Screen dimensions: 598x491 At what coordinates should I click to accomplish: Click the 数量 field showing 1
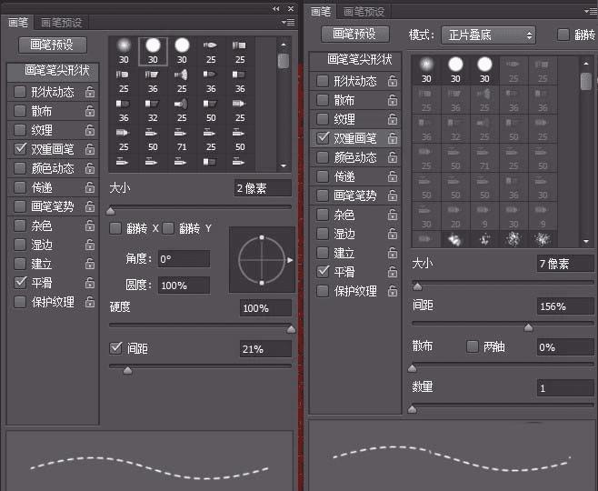pyautogui.click(x=565, y=388)
